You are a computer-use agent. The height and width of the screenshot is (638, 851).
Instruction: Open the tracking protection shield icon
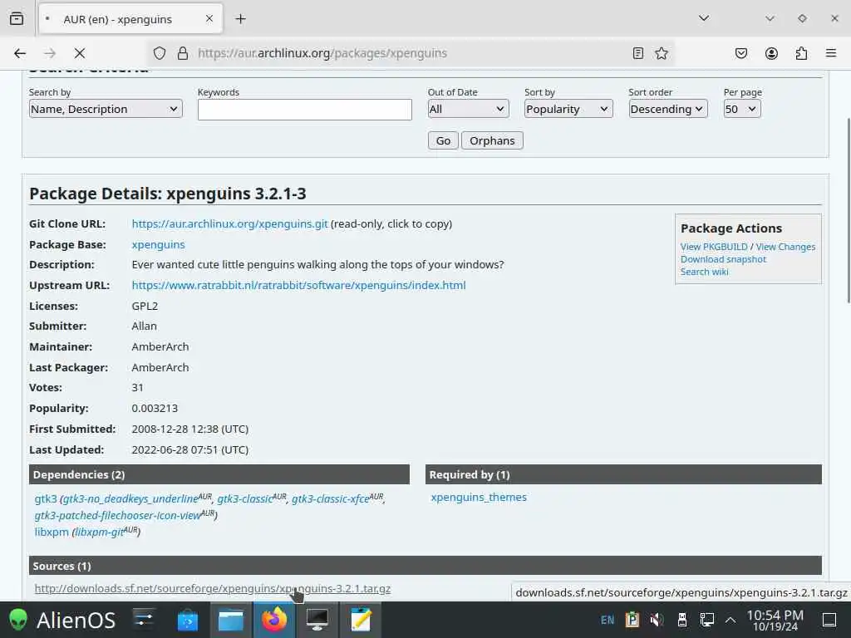159,53
